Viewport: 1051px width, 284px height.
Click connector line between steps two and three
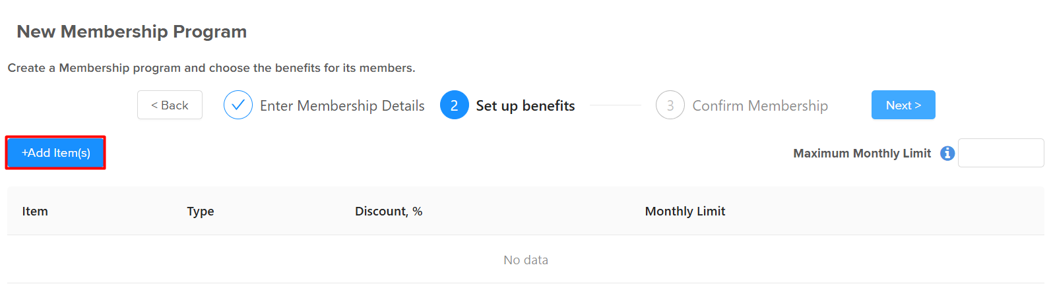pos(616,105)
